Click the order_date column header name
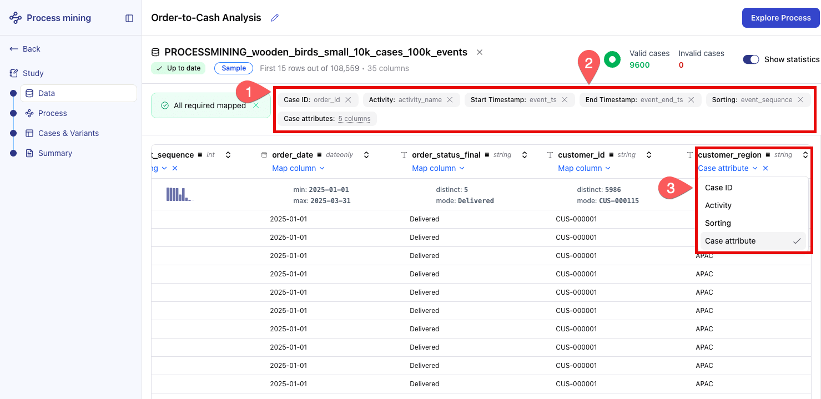 [x=293, y=155]
